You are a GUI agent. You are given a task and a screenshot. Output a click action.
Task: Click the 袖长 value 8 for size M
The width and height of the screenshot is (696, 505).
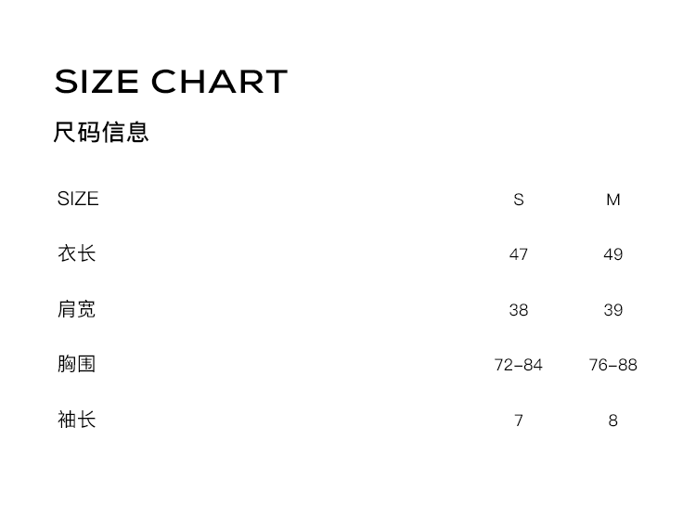(612, 421)
